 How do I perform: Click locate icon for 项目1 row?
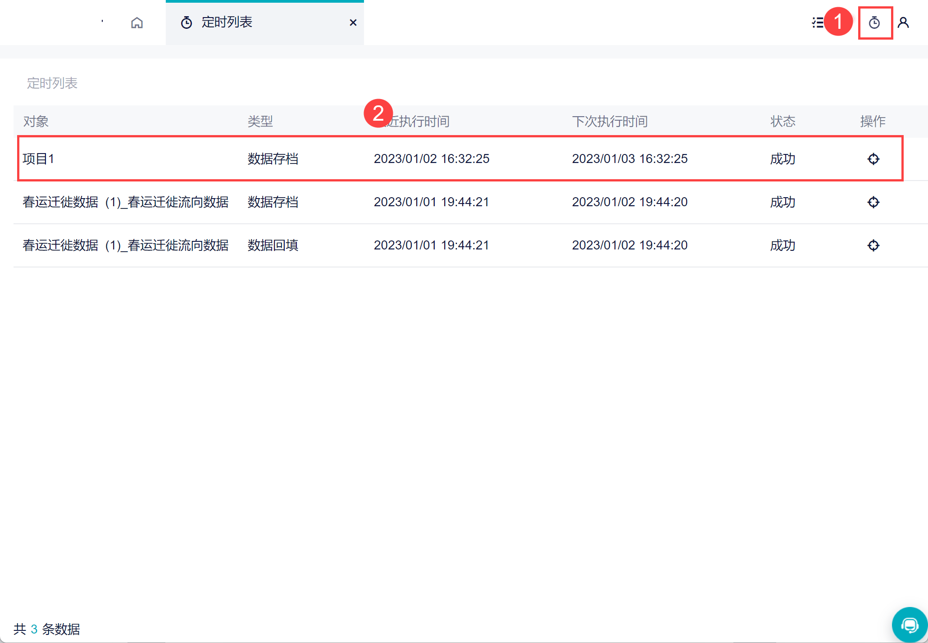pos(873,159)
